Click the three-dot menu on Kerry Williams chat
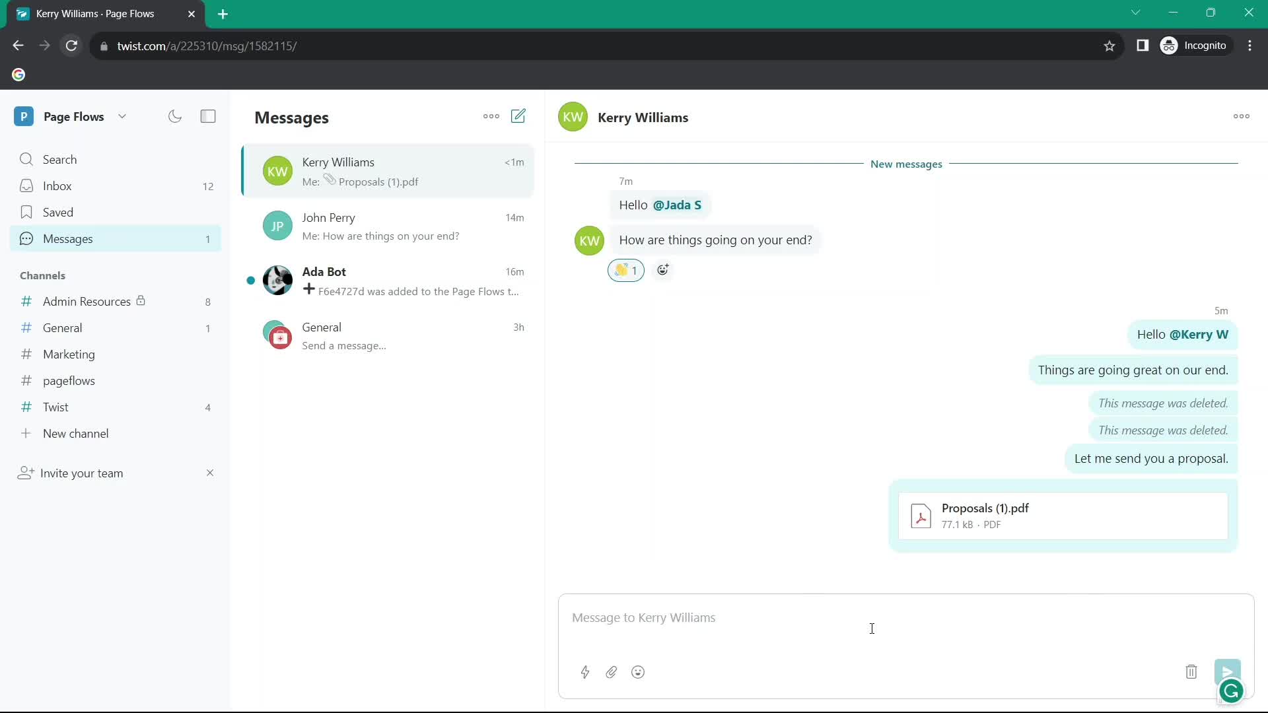The width and height of the screenshot is (1268, 713). click(x=1241, y=117)
